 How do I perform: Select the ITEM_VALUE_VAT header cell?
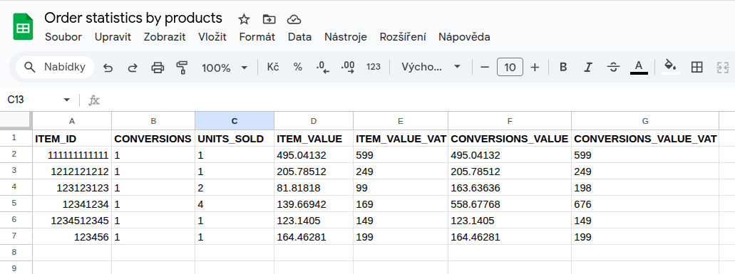(401, 138)
